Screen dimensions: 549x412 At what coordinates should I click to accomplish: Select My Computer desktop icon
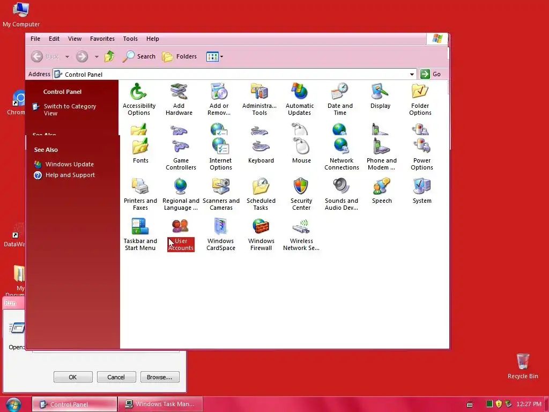pos(21,14)
